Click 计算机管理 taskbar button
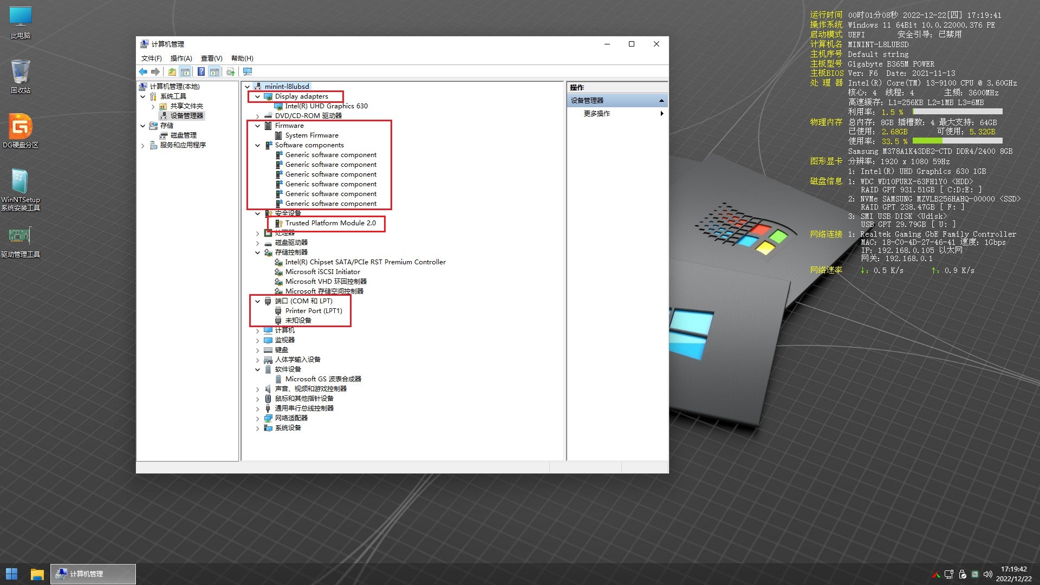Viewport: 1040px width, 585px height. tap(93, 574)
